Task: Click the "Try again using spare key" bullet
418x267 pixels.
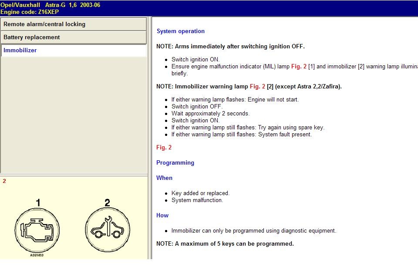Action: coord(248,128)
